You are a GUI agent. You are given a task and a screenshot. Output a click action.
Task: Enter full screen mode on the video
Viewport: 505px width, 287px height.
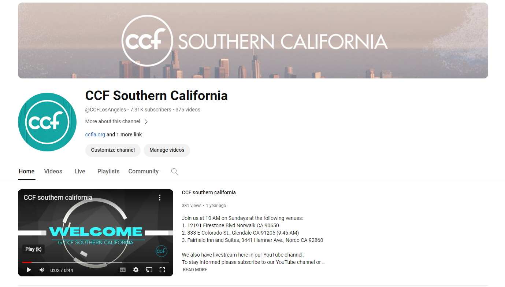pos(162,270)
